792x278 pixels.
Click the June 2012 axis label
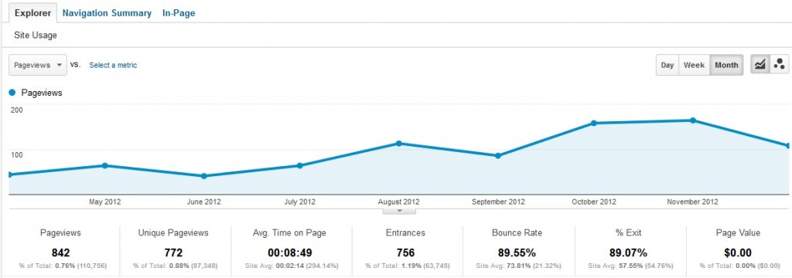203,202
